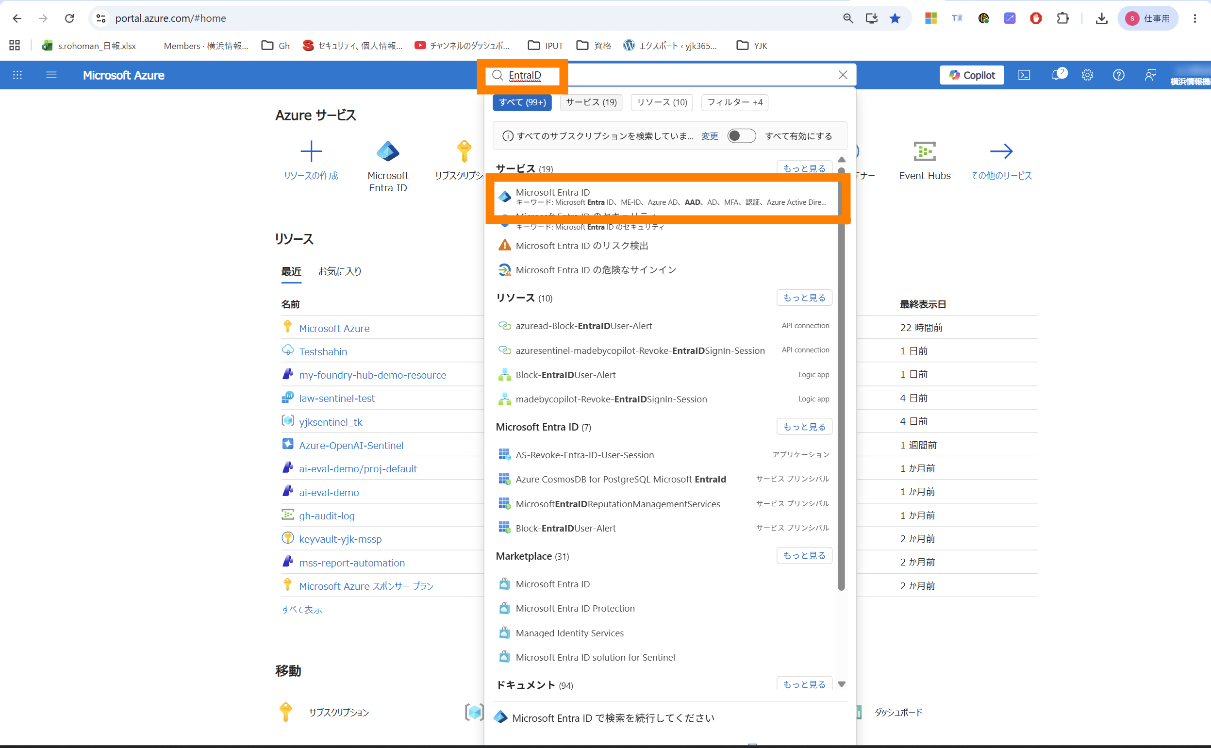Switch to 最近 resources tab
The height and width of the screenshot is (748, 1211).
(x=291, y=272)
